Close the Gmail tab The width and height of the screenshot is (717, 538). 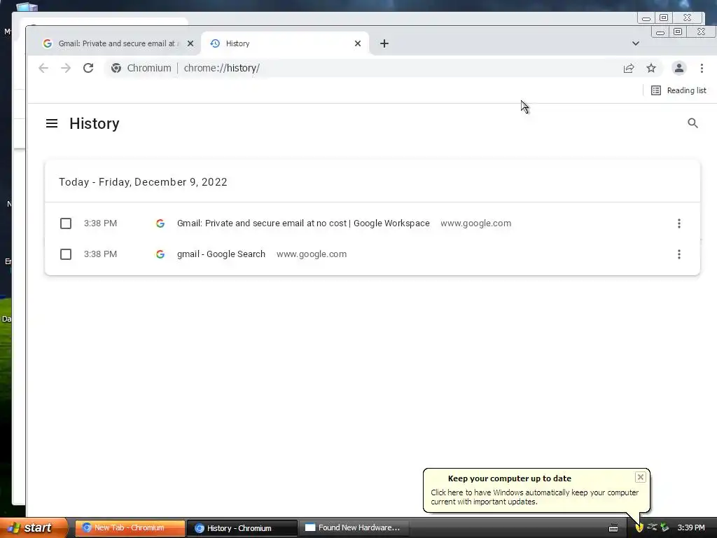(x=190, y=43)
